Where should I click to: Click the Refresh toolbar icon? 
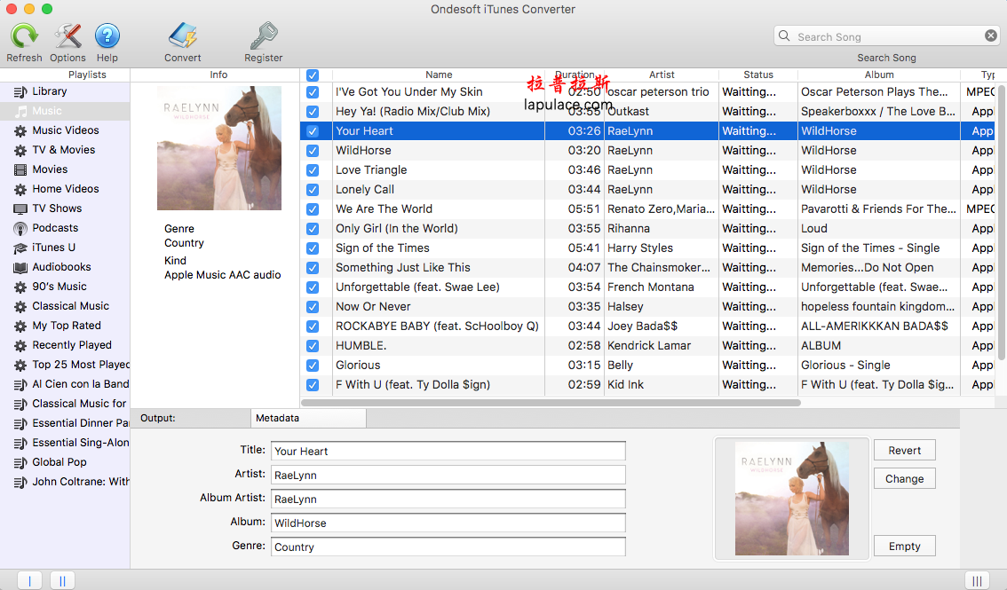click(24, 35)
